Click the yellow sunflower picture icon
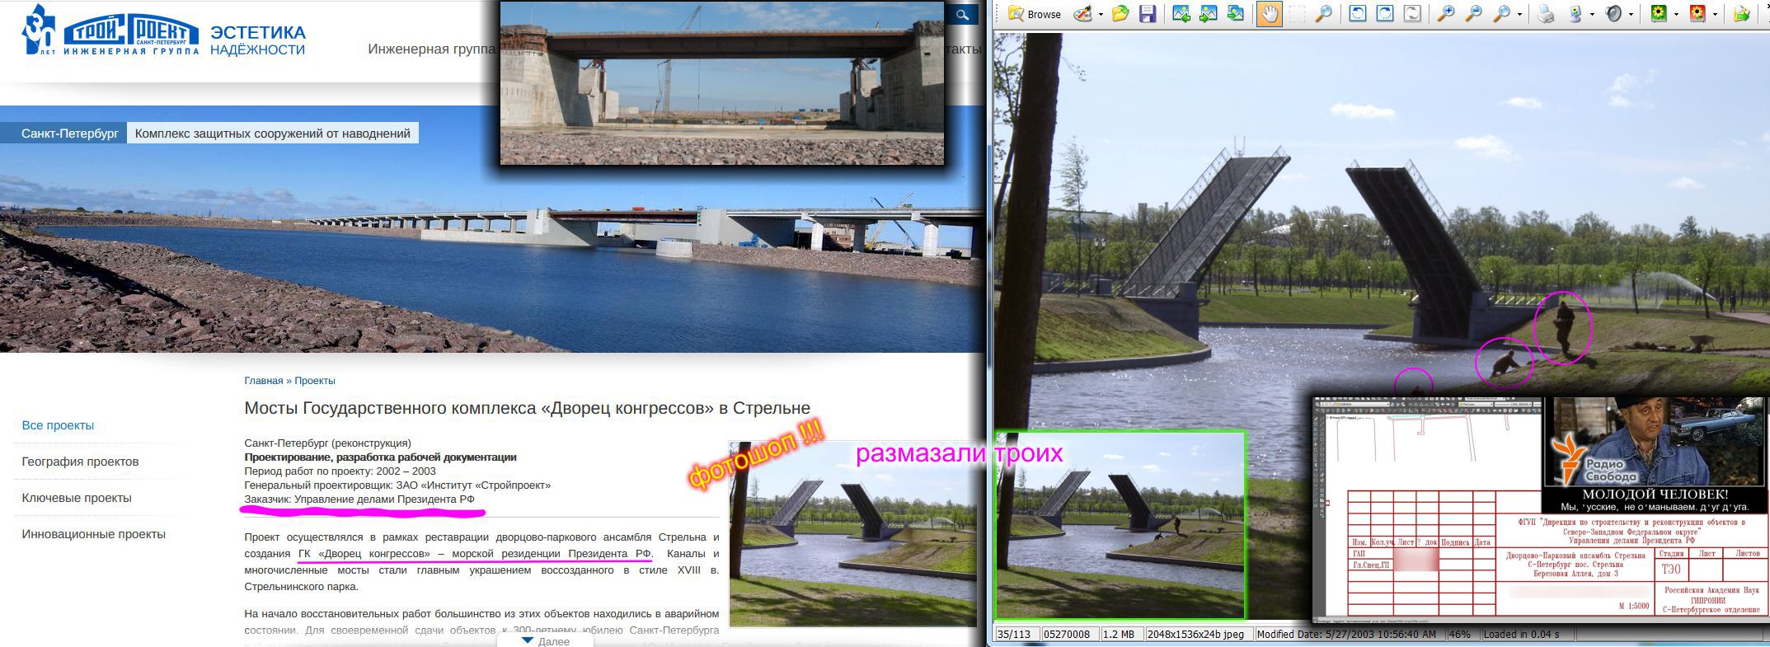 [x=1660, y=14]
